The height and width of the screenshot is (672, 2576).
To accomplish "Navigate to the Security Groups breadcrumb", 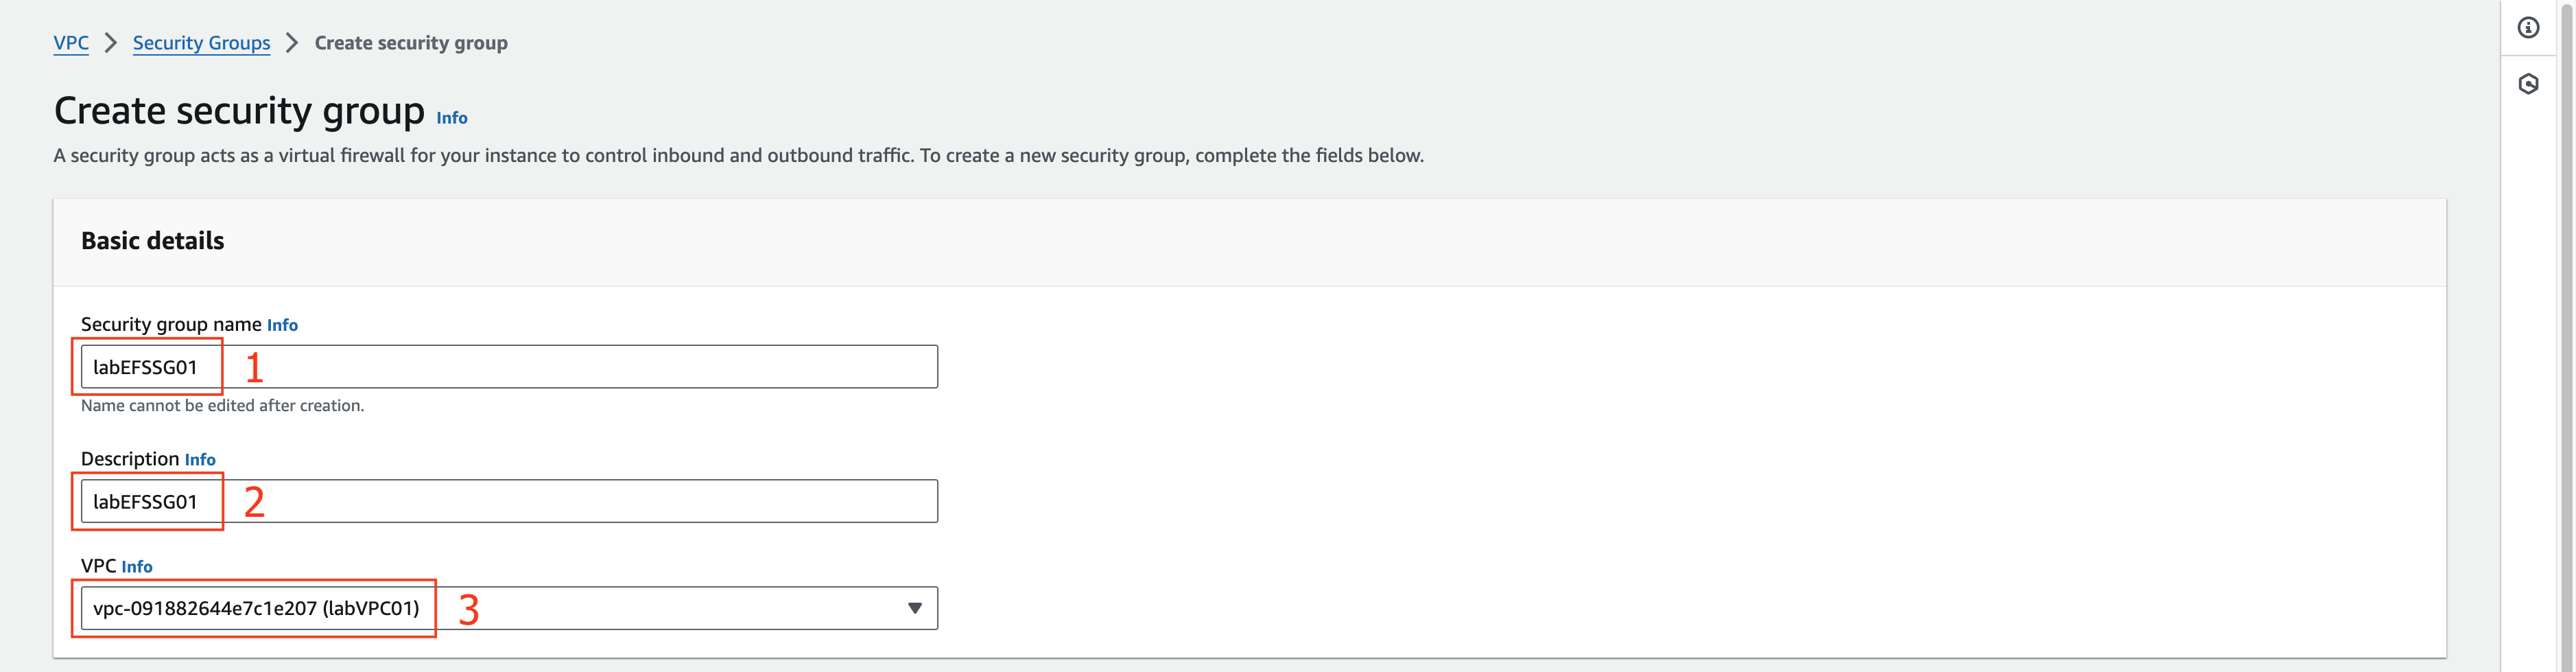I will [201, 43].
